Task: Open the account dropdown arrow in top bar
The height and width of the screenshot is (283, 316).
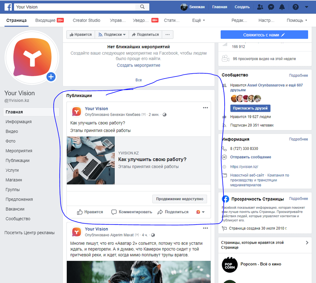Action: click(x=307, y=7)
